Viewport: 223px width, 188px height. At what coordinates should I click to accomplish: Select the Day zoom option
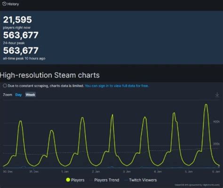(18, 95)
